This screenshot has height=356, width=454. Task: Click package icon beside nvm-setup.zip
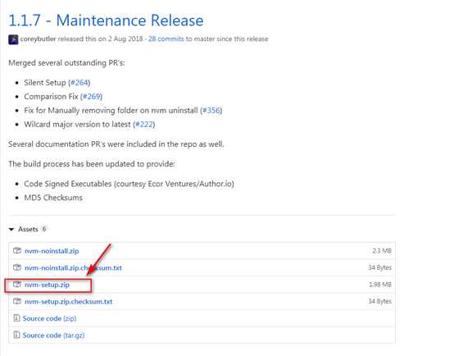click(x=17, y=285)
